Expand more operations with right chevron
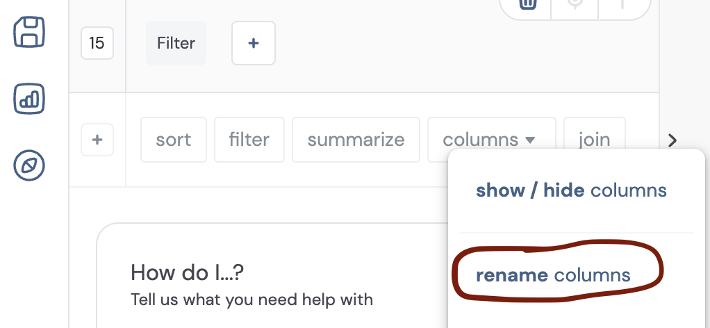The width and height of the screenshot is (710, 328). tap(672, 140)
